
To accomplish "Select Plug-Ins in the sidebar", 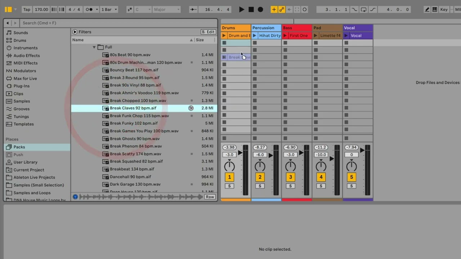I will 22,86.
